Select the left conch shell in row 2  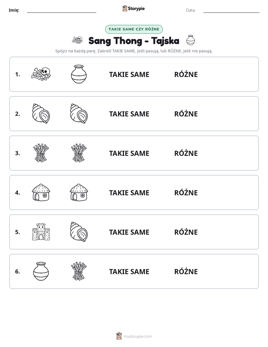point(41,113)
